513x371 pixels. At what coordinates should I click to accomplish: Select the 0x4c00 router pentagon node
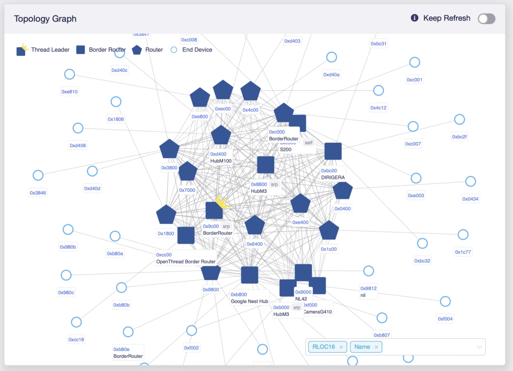point(250,91)
